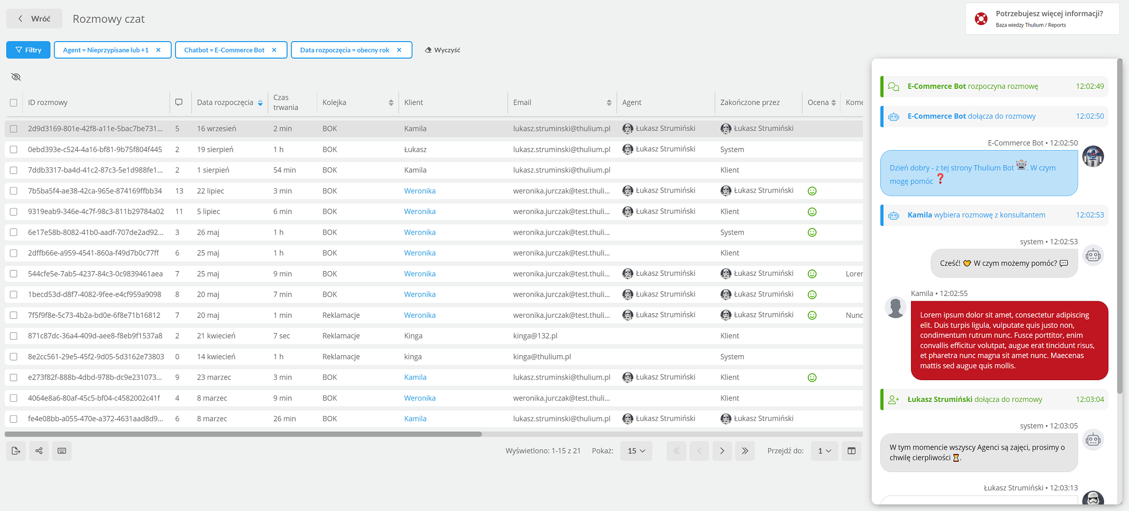Jump to last page double arrow

point(745,451)
